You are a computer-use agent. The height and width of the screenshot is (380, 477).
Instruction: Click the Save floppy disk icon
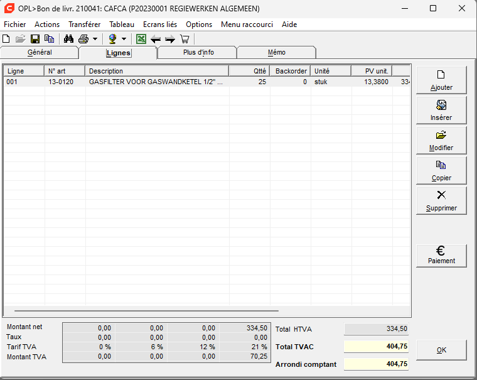click(35, 39)
